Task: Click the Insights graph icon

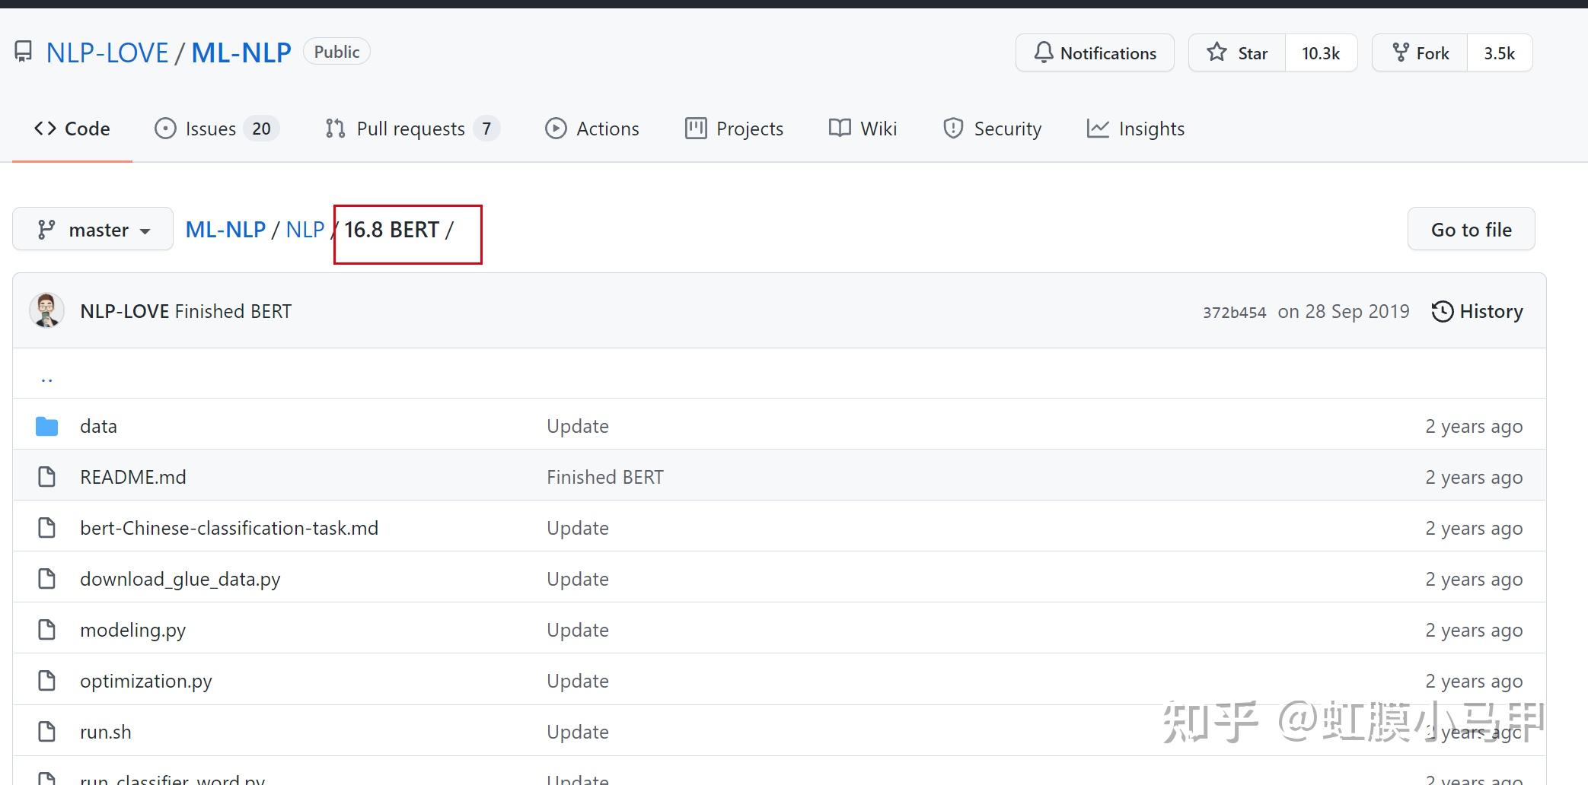Action: (x=1098, y=129)
